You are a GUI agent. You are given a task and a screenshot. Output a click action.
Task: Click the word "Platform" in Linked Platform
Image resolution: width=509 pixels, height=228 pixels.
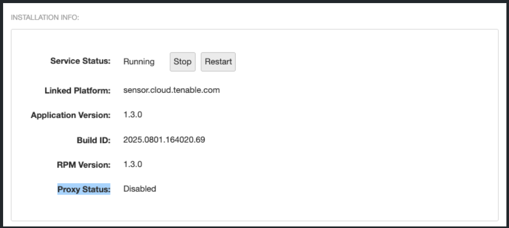(x=93, y=90)
